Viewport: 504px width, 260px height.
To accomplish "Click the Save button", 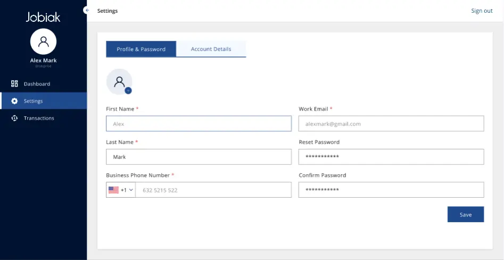I will click(466, 214).
